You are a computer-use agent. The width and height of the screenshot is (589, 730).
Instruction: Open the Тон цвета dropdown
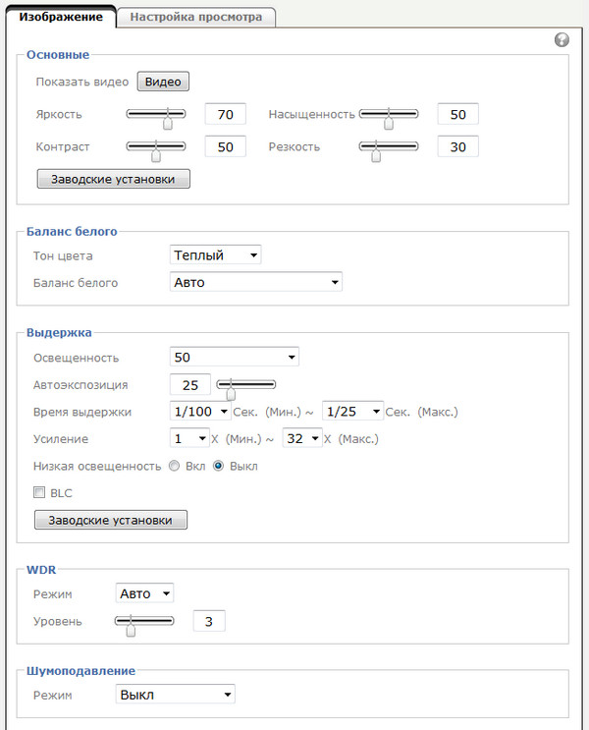pyautogui.click(x=215, y=255)
